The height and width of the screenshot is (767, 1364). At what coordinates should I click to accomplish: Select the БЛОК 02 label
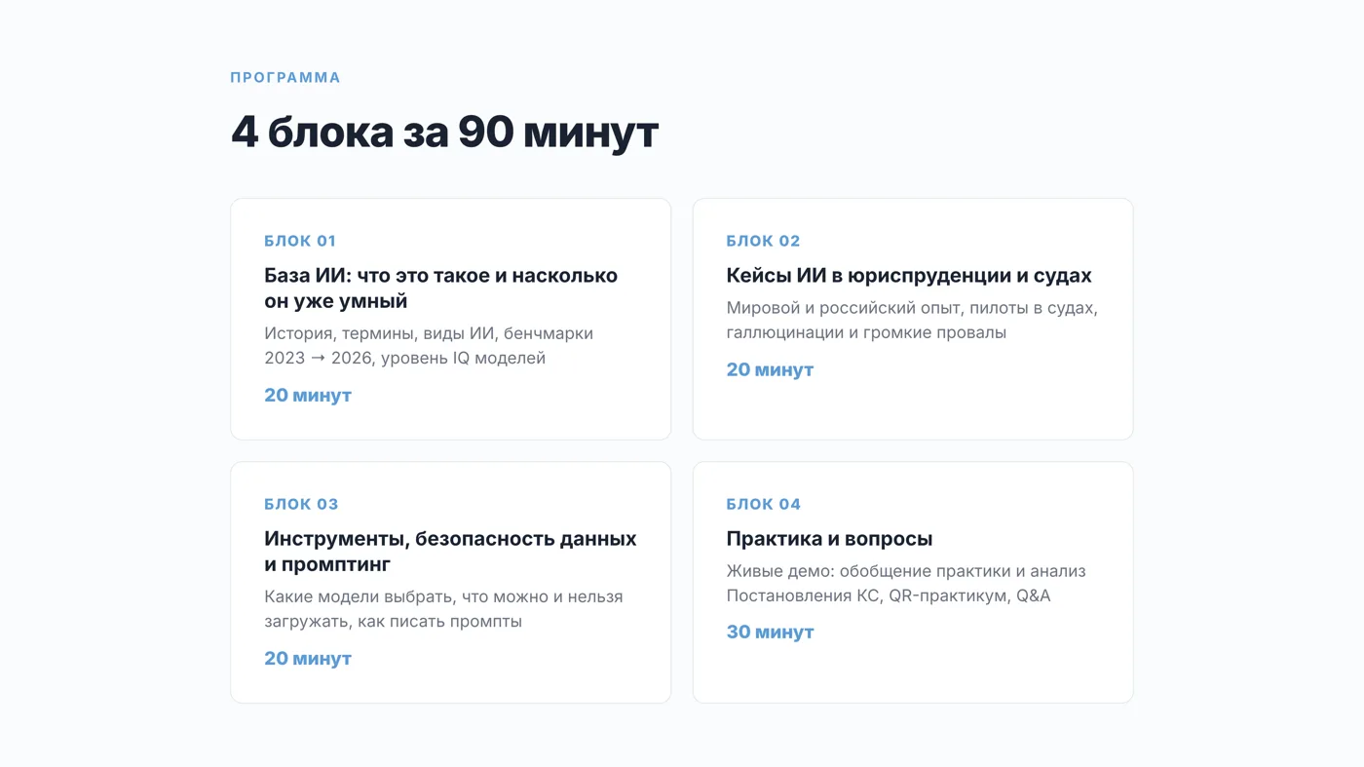763,241
